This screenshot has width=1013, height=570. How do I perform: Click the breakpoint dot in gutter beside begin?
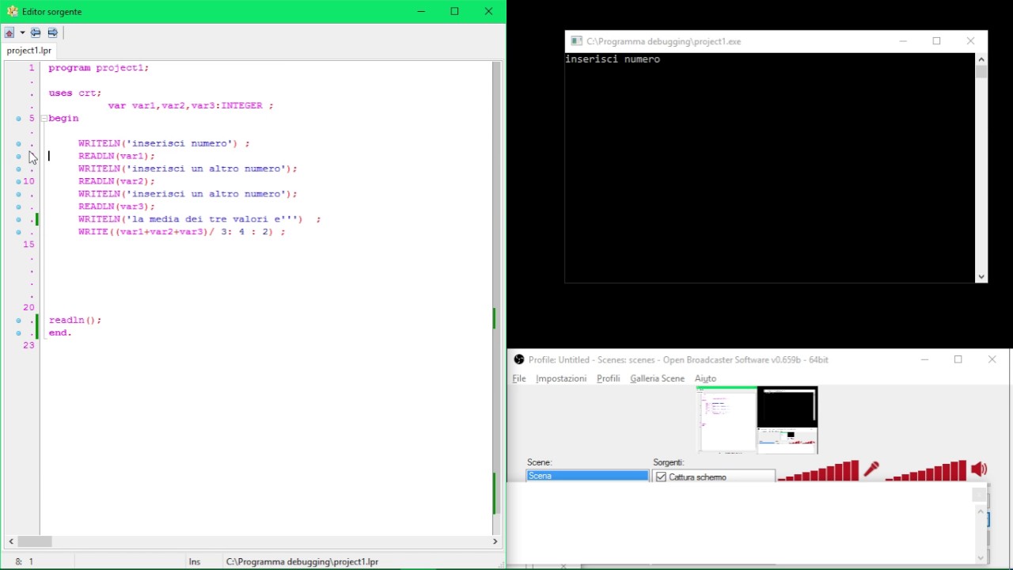coord(18,118)
